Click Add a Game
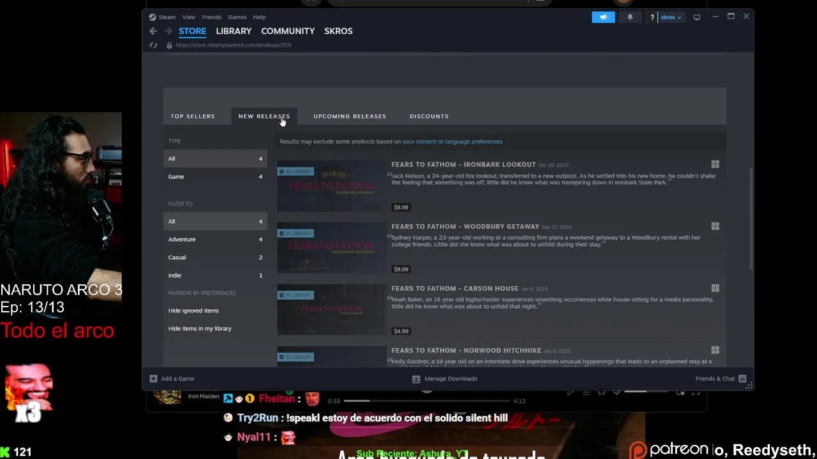This screenshot has width=817, height=459. click(177, 379)
